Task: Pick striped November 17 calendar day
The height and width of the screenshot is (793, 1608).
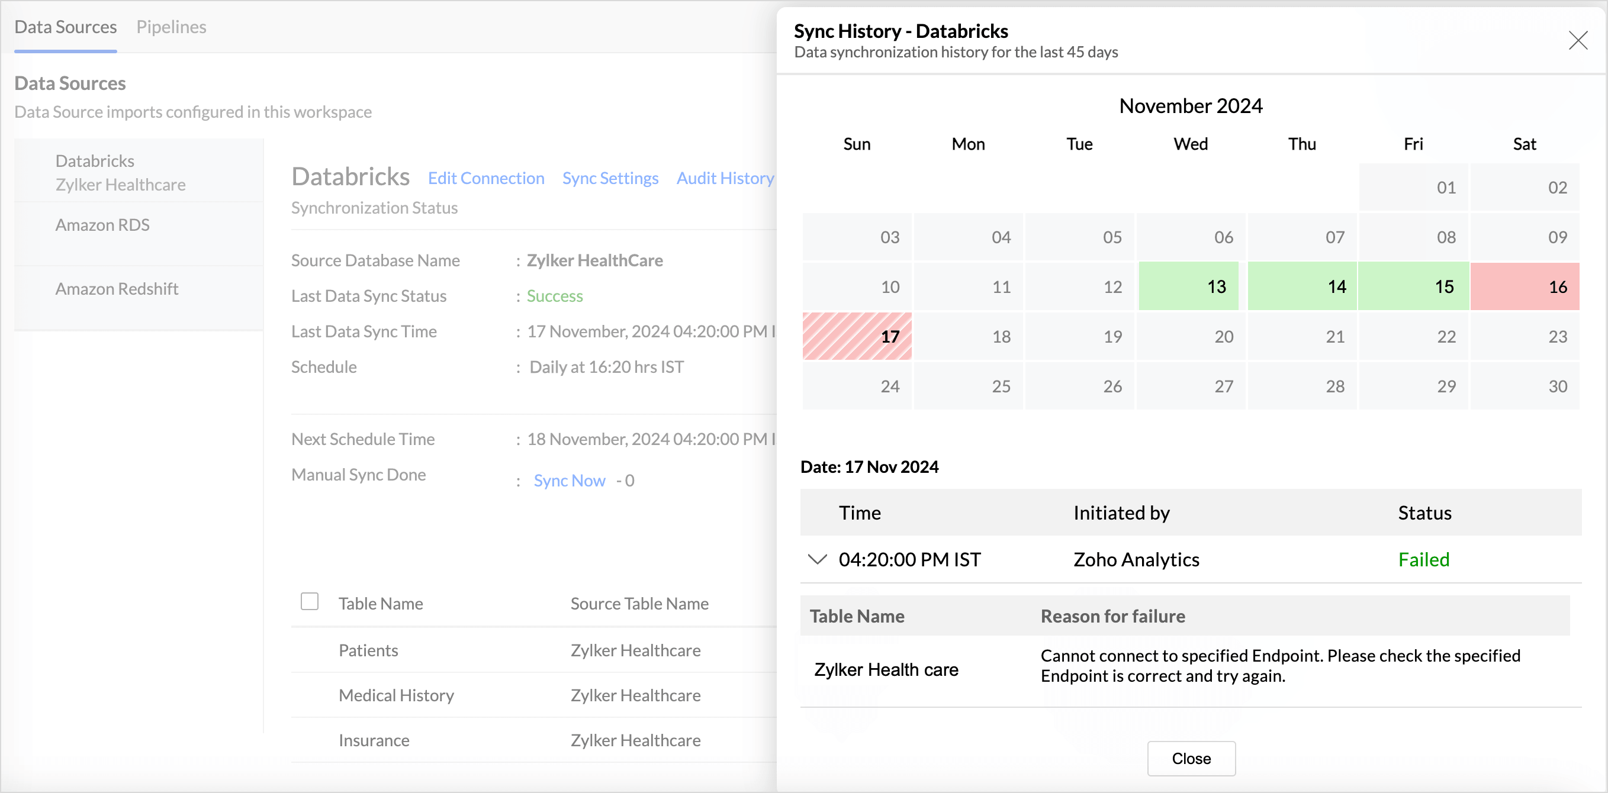Action: [857, 336]
